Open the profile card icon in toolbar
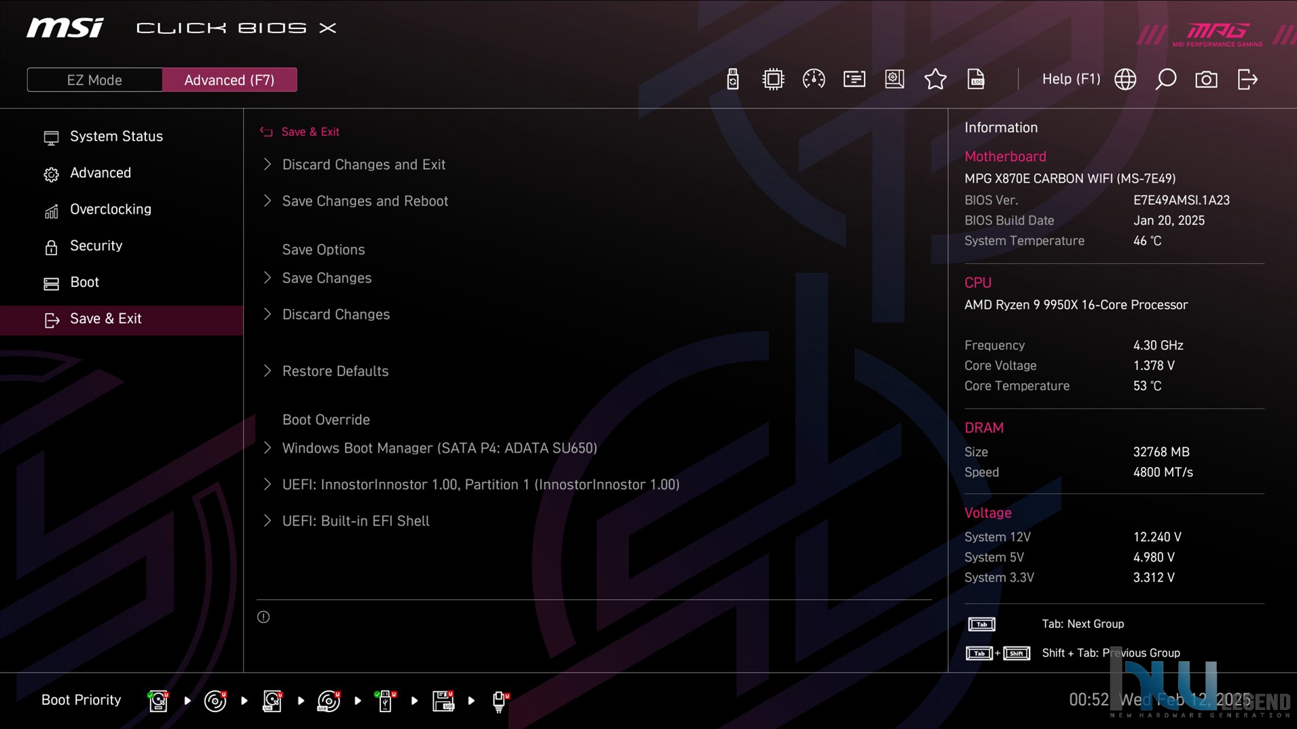This screenshot has height=729, width=1297. pyautogui.click(x=854, y=79)
